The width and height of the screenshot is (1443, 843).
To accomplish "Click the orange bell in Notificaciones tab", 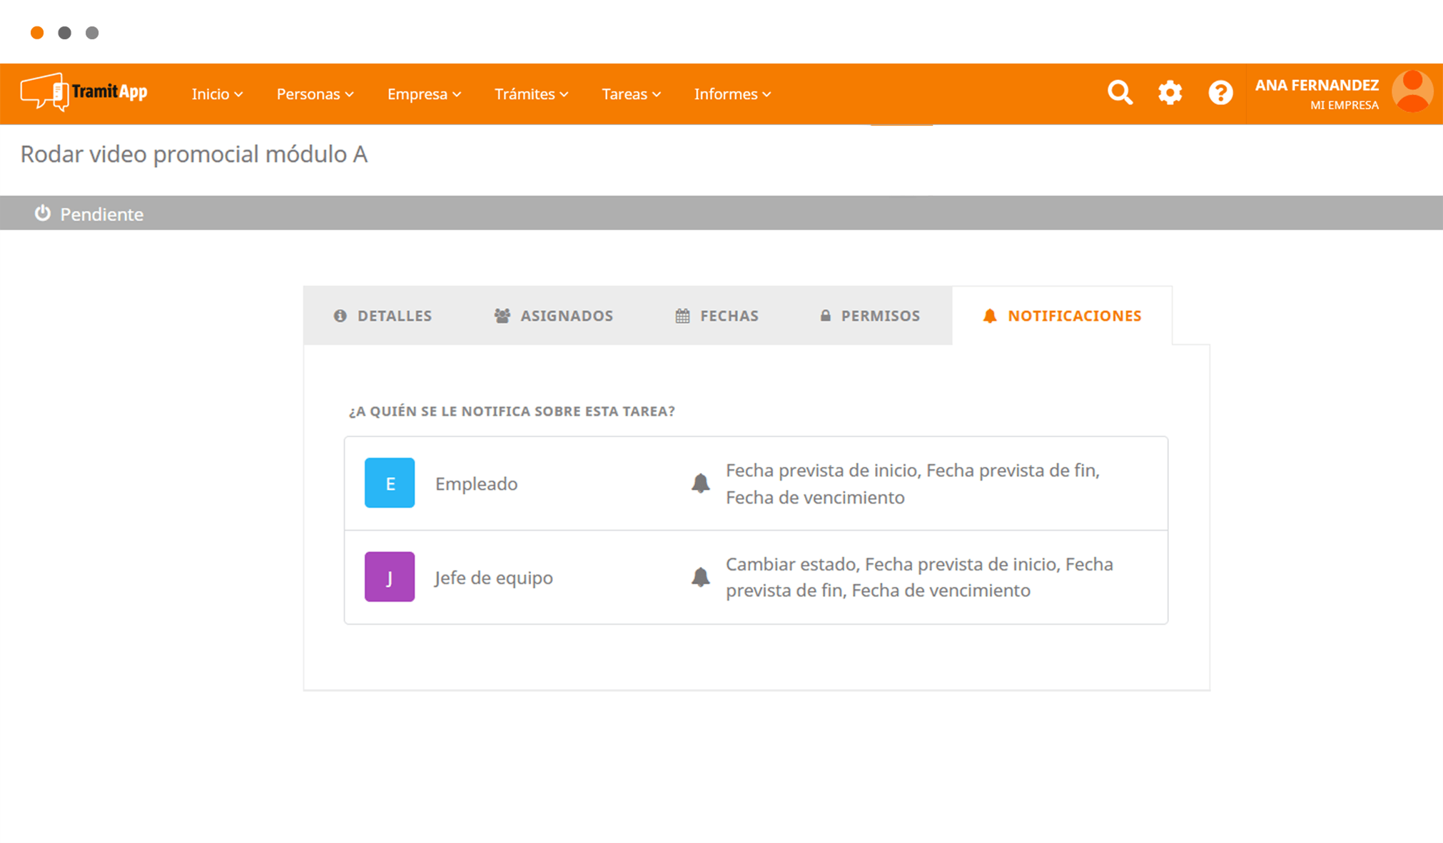I will (990, 316).
